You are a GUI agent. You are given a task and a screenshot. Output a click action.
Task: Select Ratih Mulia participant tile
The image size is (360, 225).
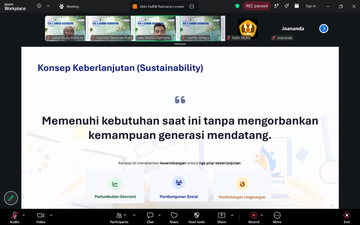247,29
